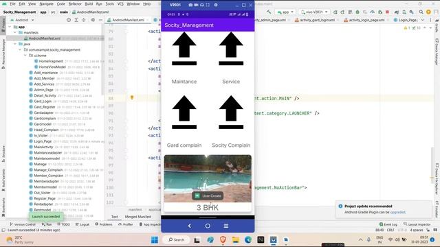Viewport: 440px width, 247px height.
Task: Tap the Socity Complain upload arrow
Action: [231, 113]
